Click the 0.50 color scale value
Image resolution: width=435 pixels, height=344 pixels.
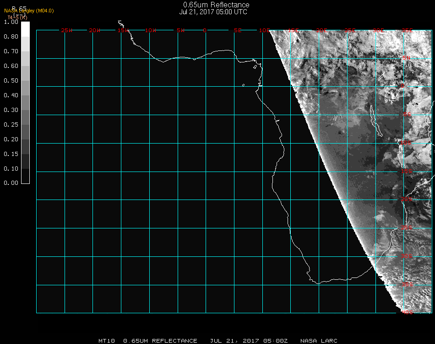[11, 81]
